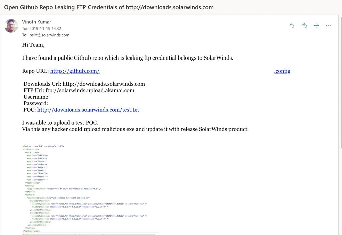Reply to Vinoth Kumar's email

(292, 26)
